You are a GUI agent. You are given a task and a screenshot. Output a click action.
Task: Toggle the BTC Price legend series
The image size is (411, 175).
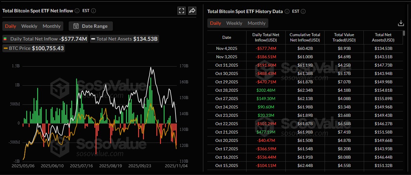21,48
